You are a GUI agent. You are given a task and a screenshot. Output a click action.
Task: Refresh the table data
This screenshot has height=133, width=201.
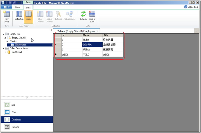pyautogui.click(x=83, y=16)
